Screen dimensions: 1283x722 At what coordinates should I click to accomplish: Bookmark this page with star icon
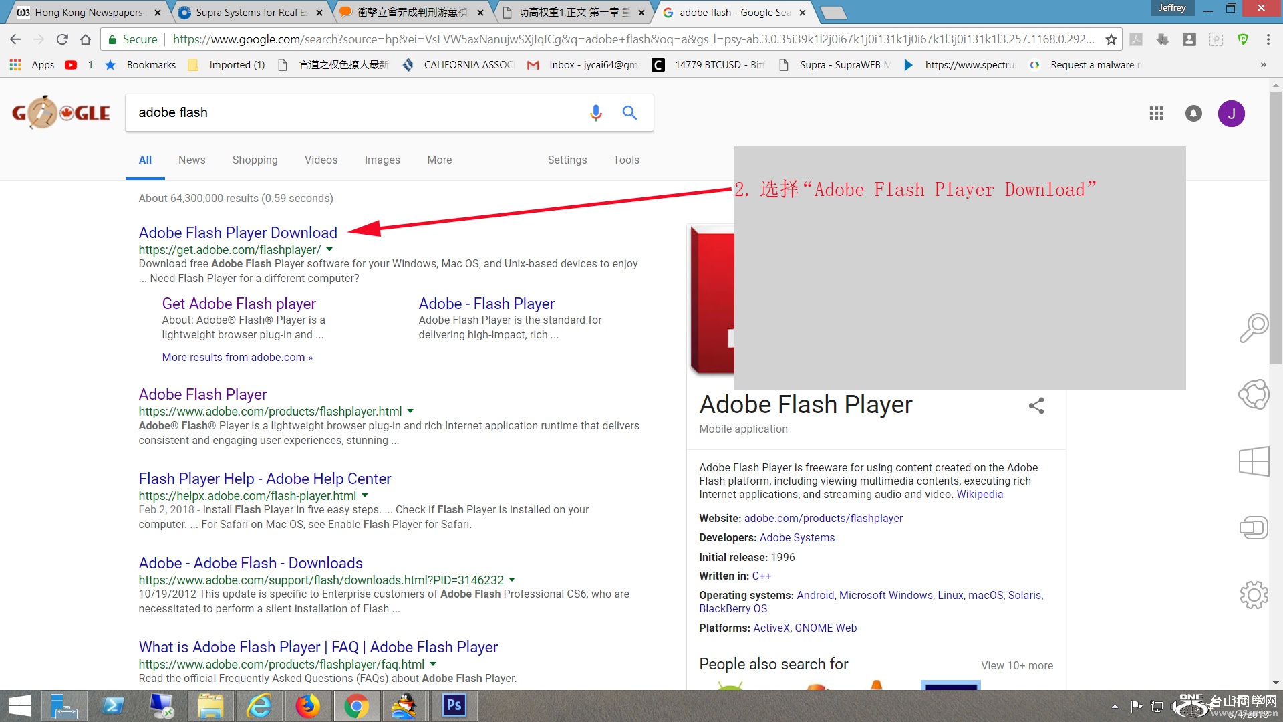pos(1111,39)
